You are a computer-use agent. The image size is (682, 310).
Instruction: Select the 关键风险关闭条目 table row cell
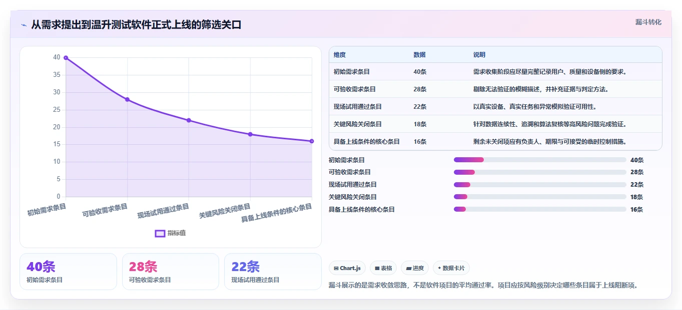click(358, 124)
